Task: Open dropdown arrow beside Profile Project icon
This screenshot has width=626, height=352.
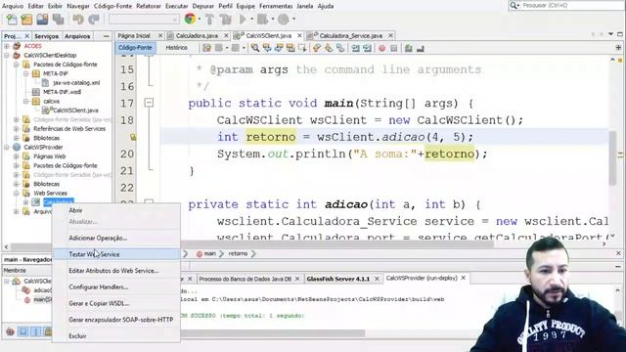Action: tap(293, 20)
